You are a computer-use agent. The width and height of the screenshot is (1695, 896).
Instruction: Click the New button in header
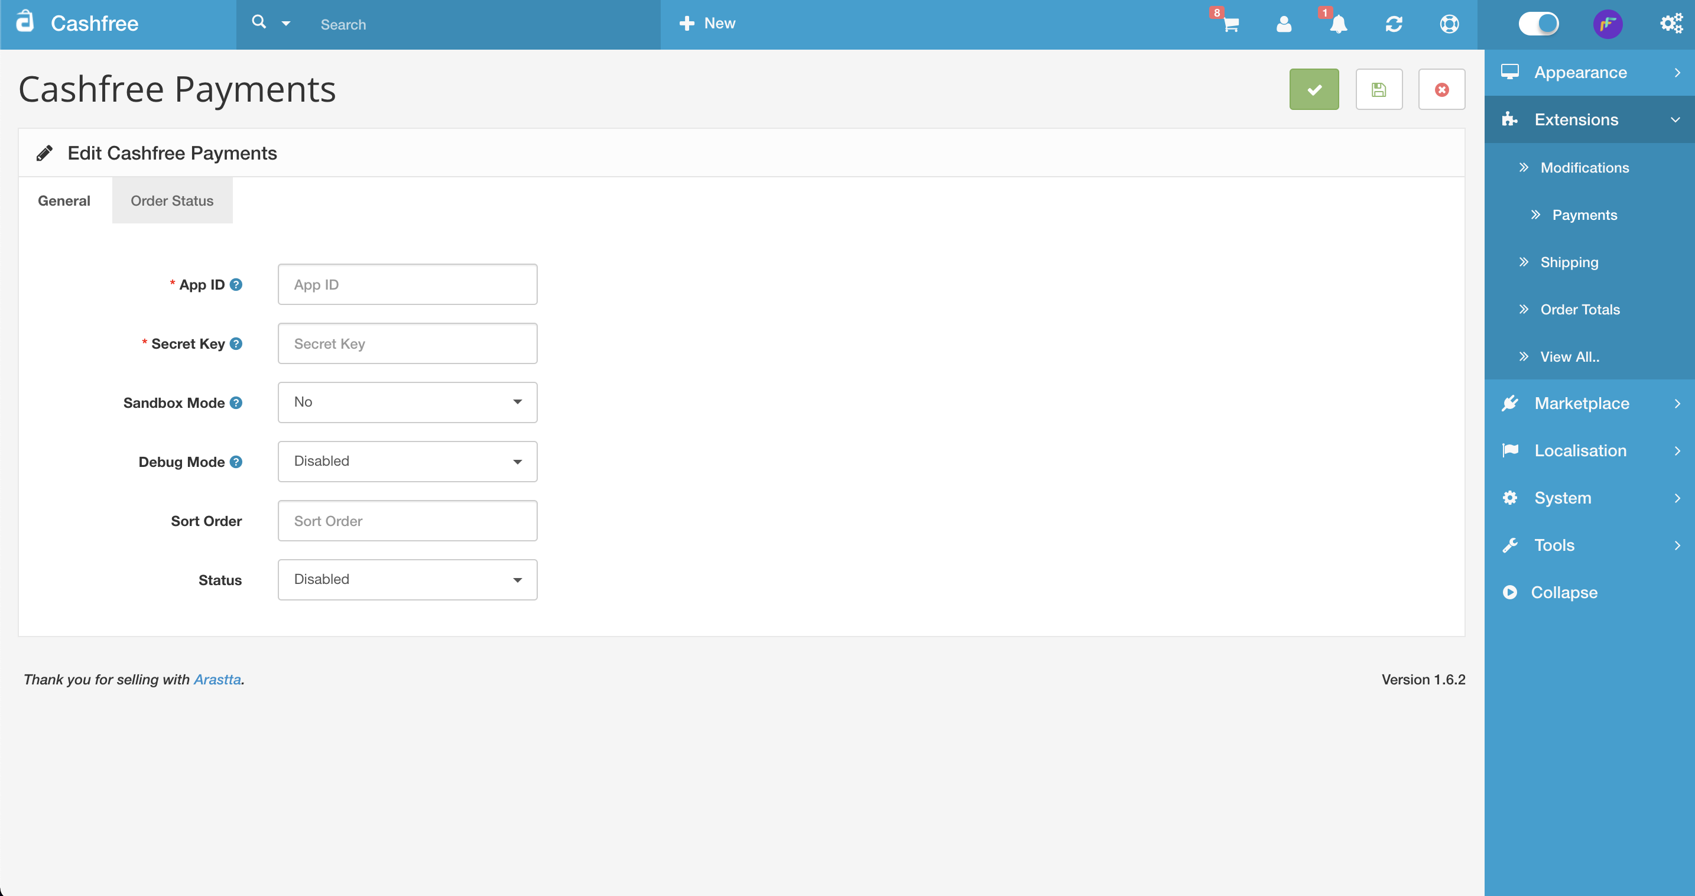pos(707,24)
